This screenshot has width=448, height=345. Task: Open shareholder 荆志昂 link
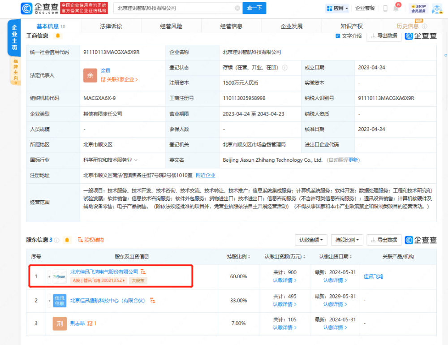(78, 323)
